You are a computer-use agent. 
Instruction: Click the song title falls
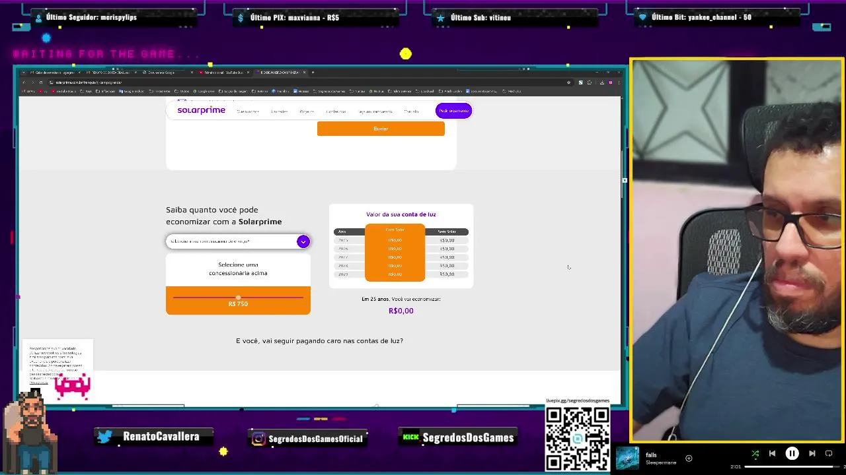[x=651, y=455]
